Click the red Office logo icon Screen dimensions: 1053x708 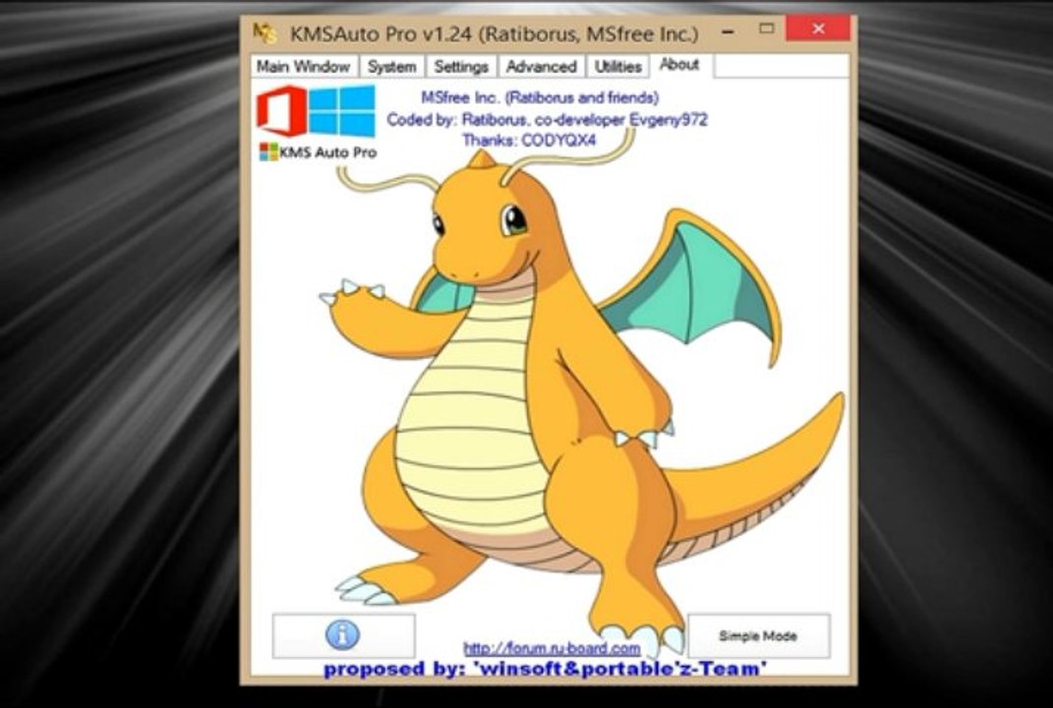[282, 111]
